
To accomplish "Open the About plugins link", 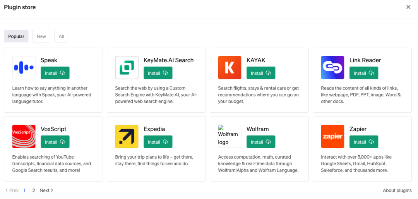I will pyautogui.click(x=397, y=190).
